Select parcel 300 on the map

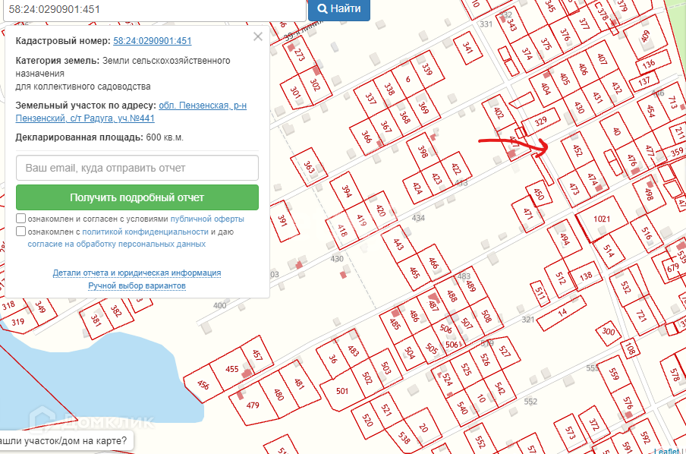tap(608, 332)
